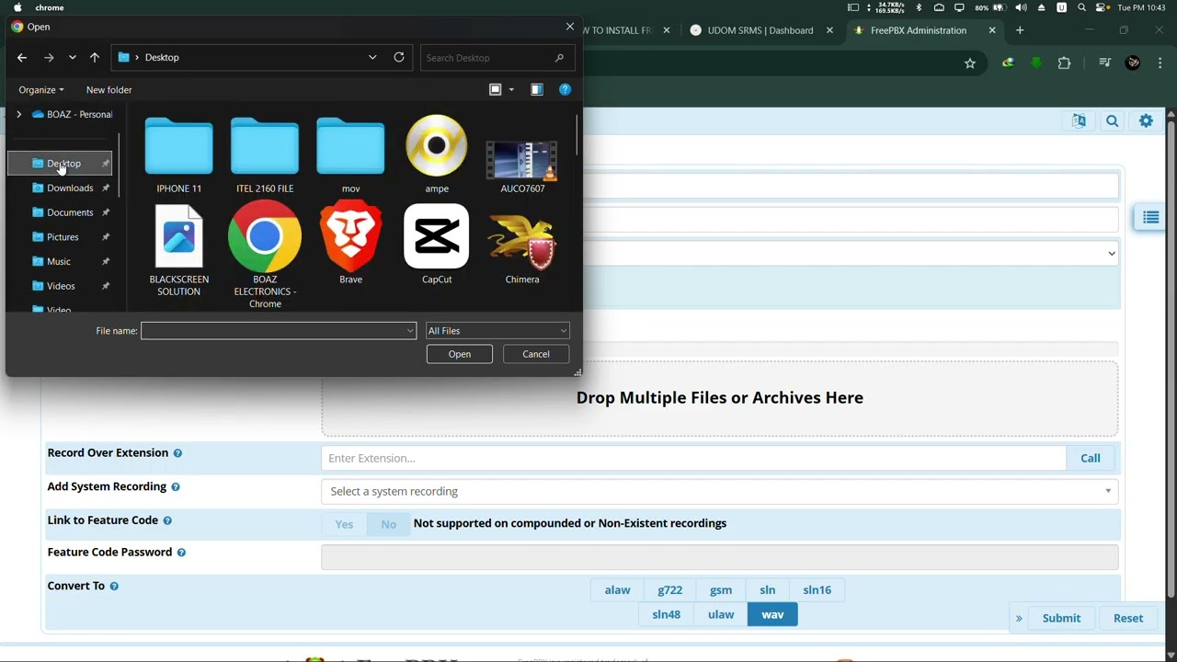
Task: Open the FreePBX settings gear
Action: coord(1147,121)
